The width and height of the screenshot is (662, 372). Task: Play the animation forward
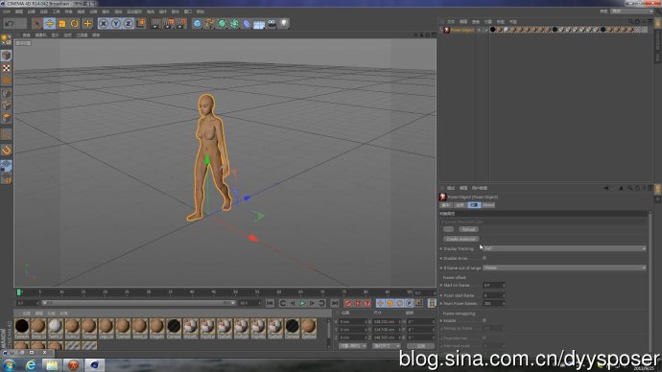click(302, 303)
